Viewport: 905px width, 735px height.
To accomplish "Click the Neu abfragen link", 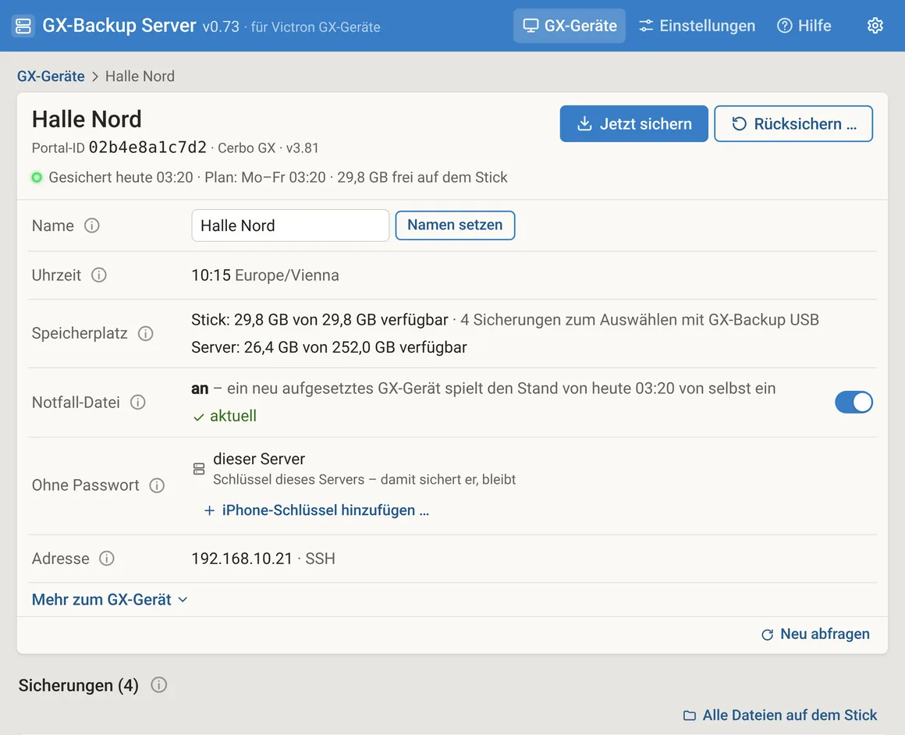I will pos(815,634).
